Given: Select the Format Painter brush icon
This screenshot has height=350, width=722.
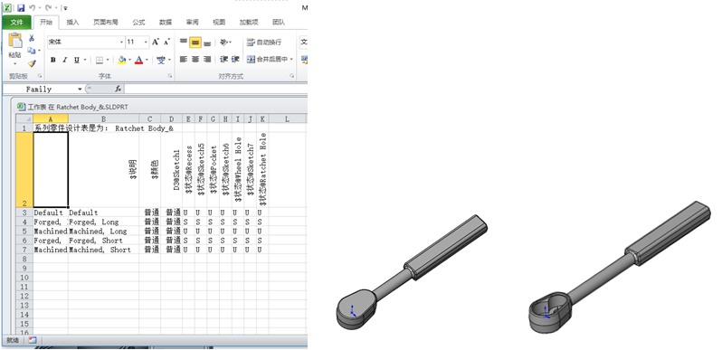Looking at the screenshot, I should coord(32,63).
